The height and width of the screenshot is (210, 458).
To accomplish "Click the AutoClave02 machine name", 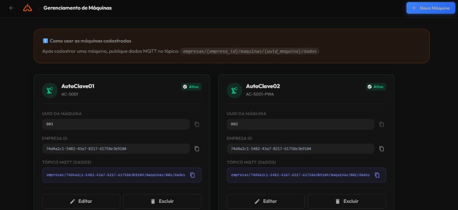I will (263, 86).
